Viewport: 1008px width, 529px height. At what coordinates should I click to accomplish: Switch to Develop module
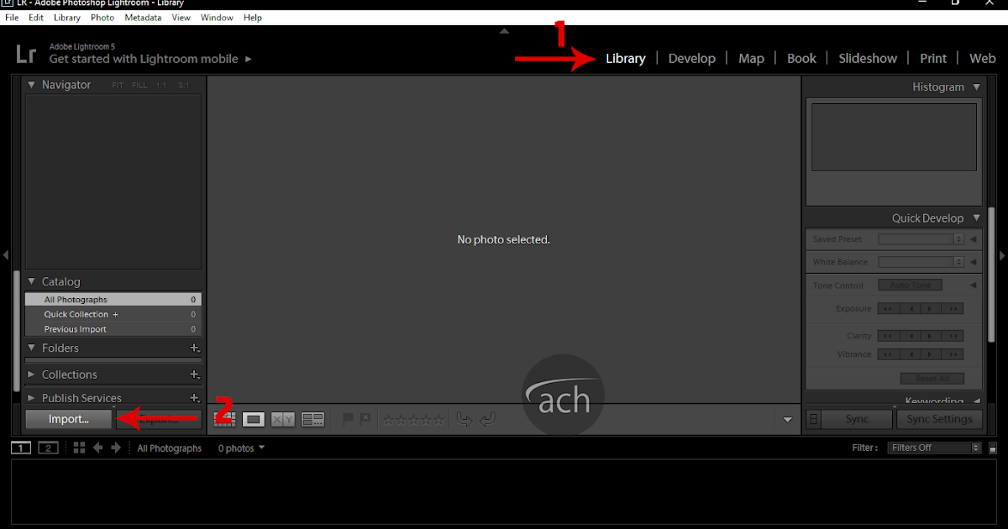point(692,58)
